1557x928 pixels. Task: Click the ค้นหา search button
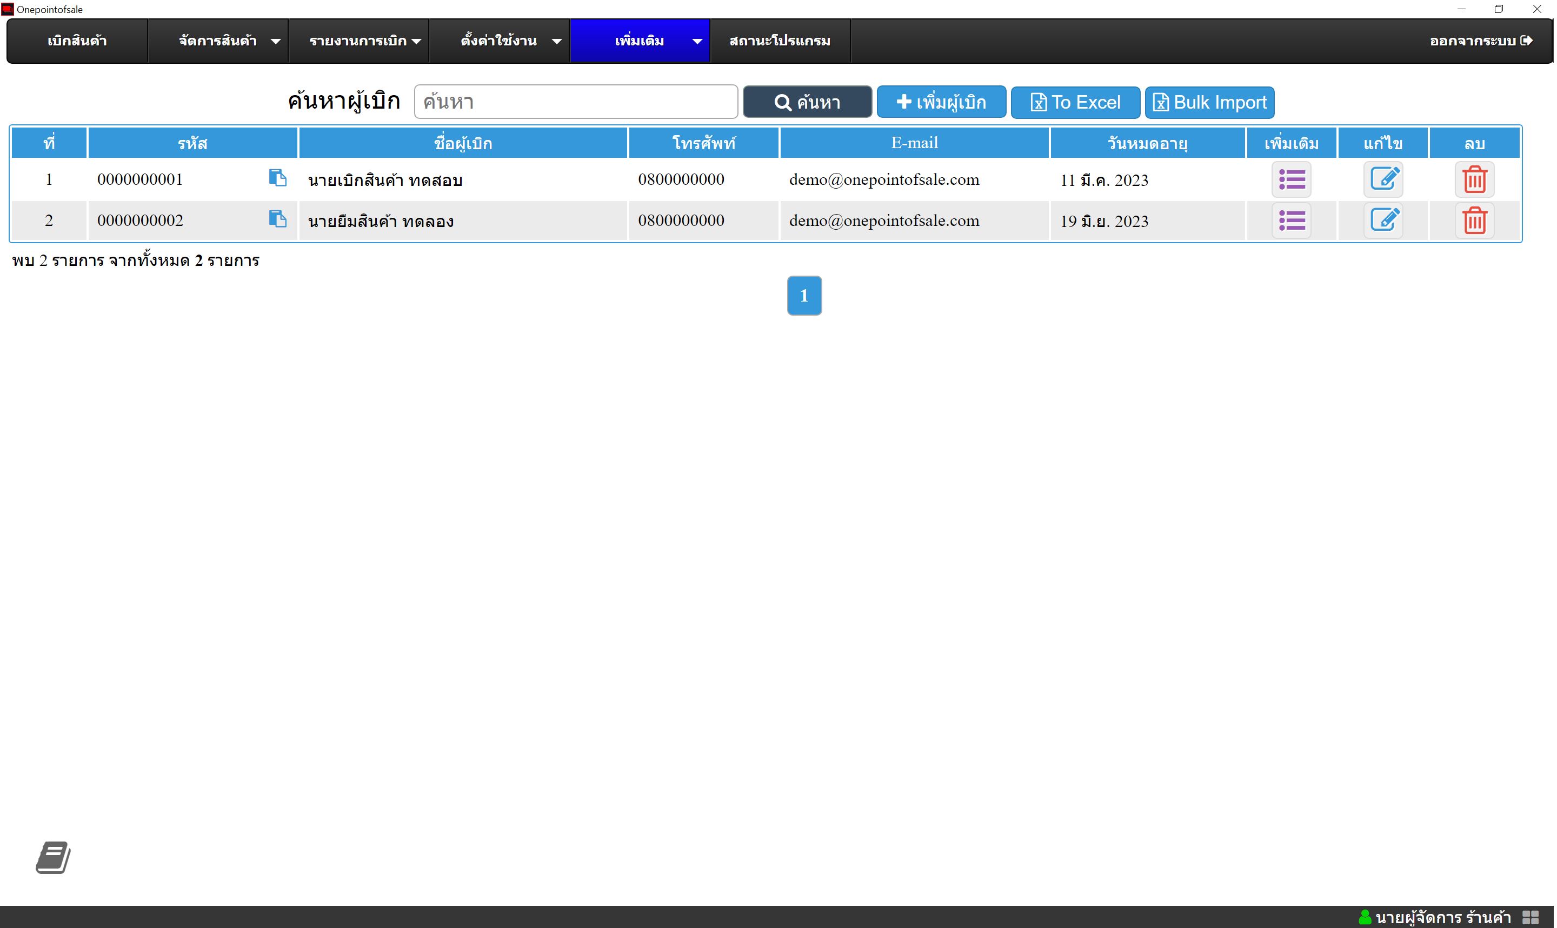pos(807,102)
